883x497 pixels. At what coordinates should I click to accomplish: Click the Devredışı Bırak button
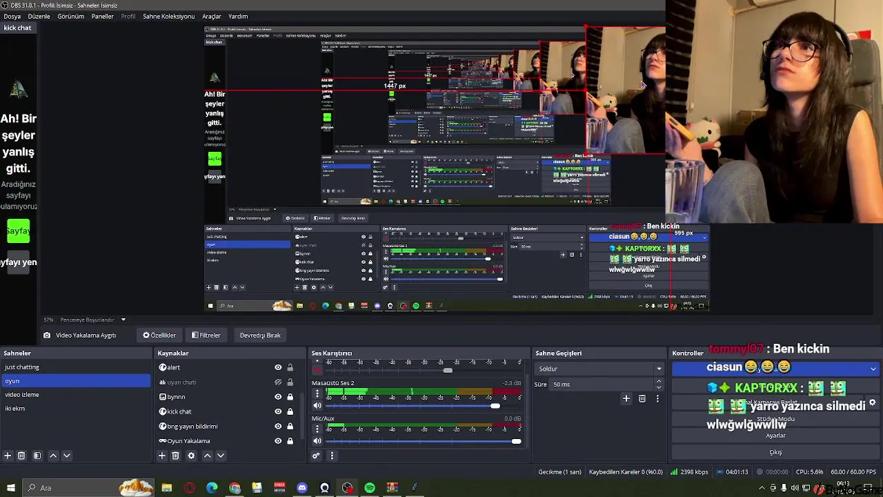click(x=260, y=335)
